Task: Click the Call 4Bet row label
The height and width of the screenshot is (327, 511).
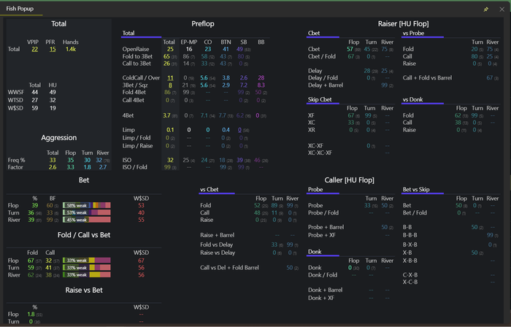Action: coord(133,100)
